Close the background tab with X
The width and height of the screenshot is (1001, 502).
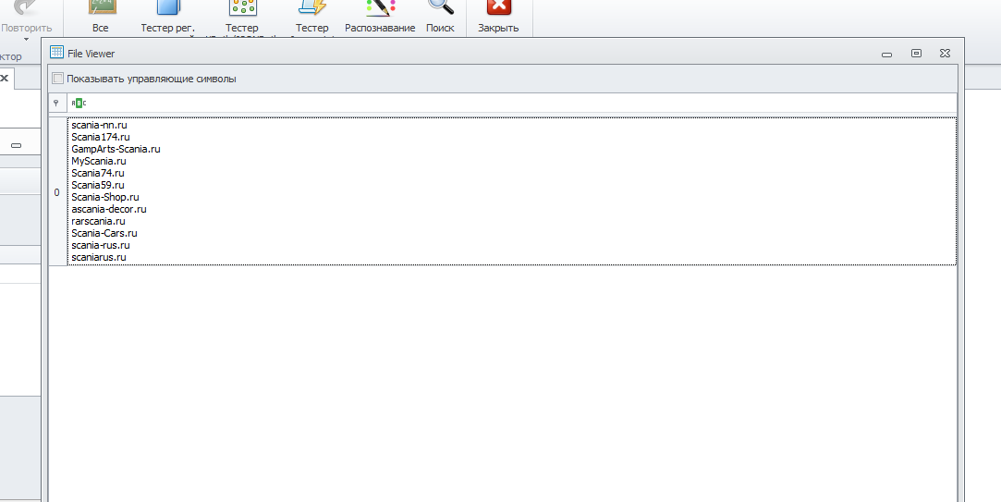click(4, 78)
